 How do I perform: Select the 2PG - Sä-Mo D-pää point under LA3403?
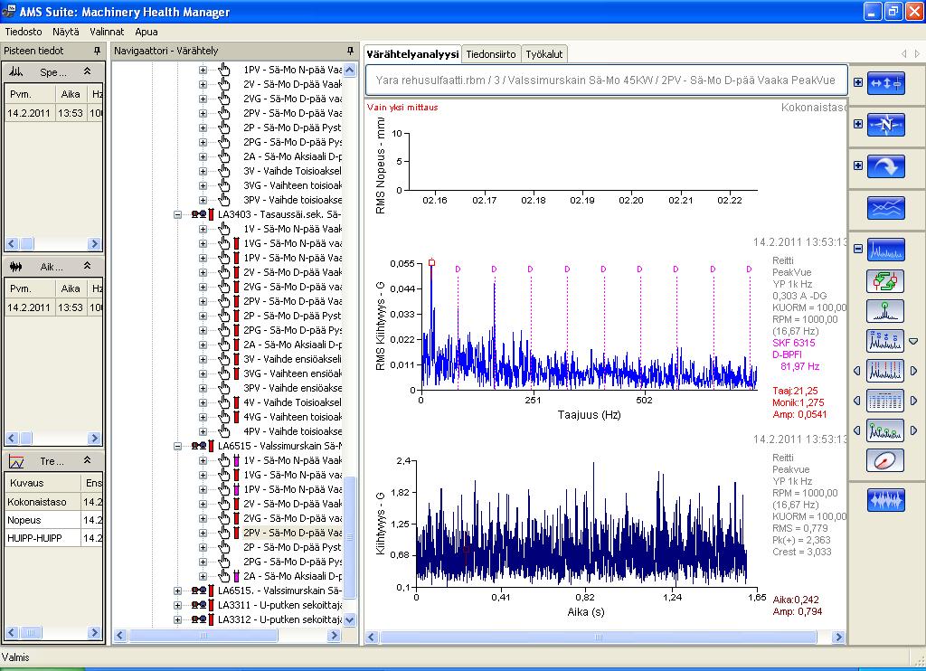292,330
